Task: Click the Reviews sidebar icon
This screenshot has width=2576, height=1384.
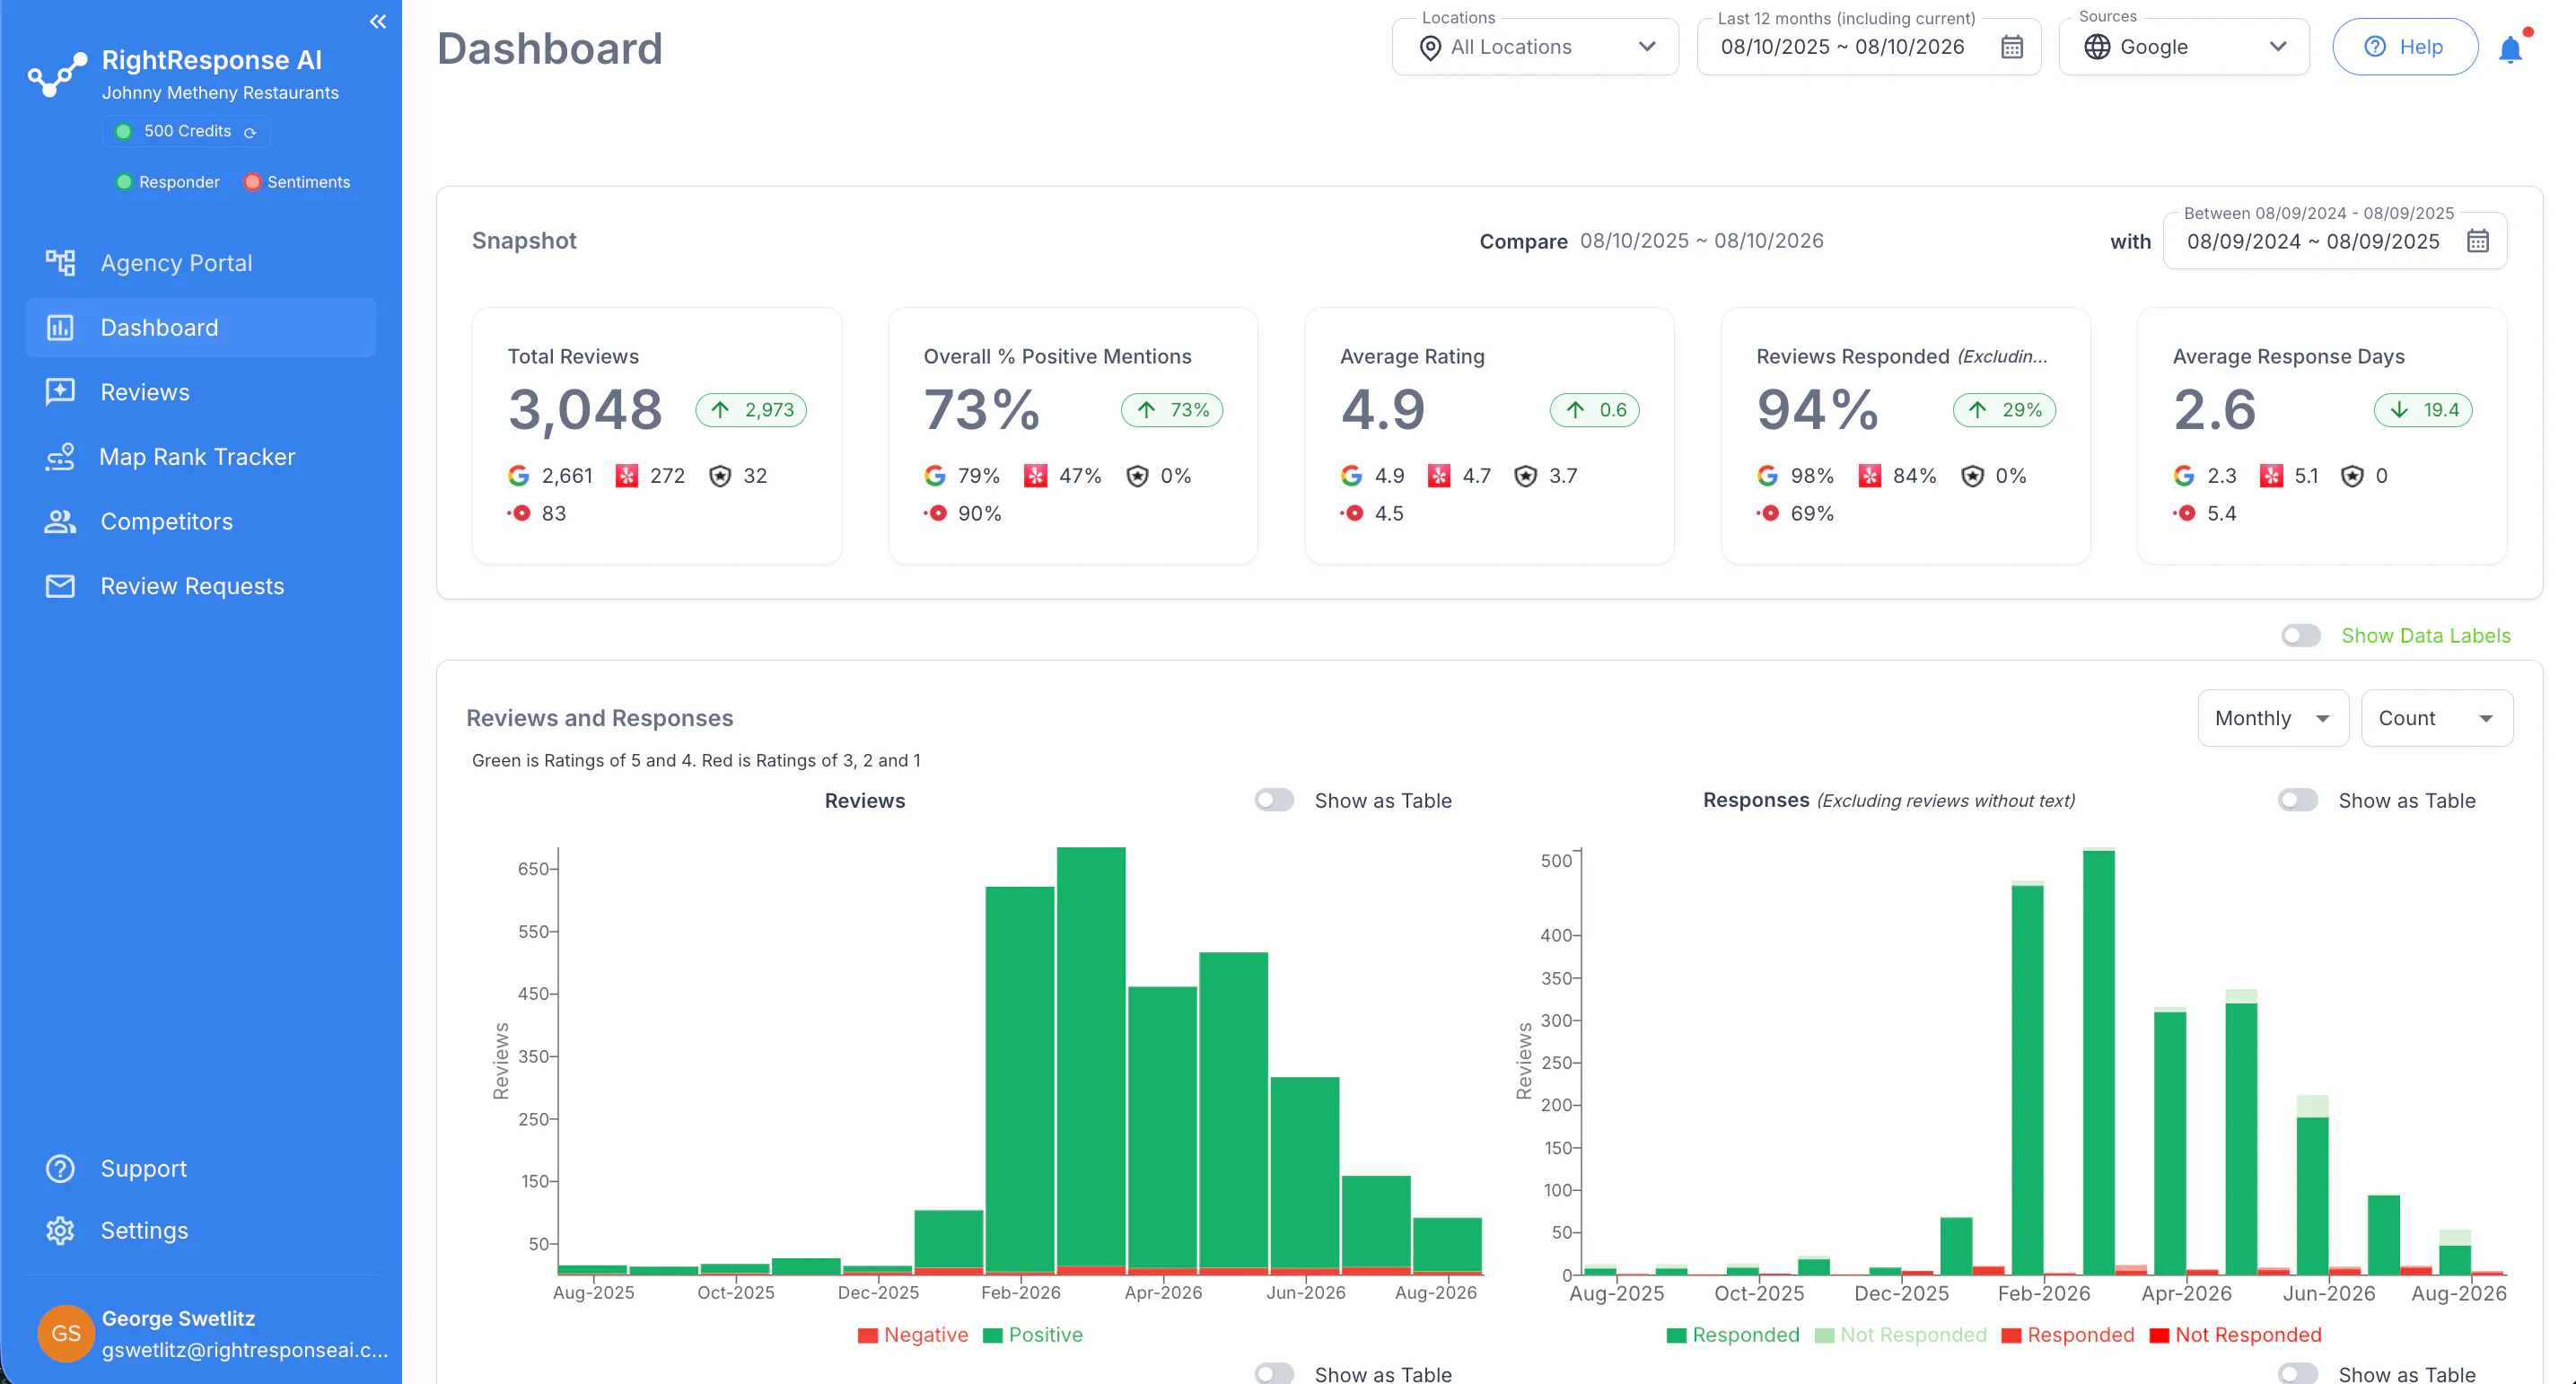Action: [60, 391]
